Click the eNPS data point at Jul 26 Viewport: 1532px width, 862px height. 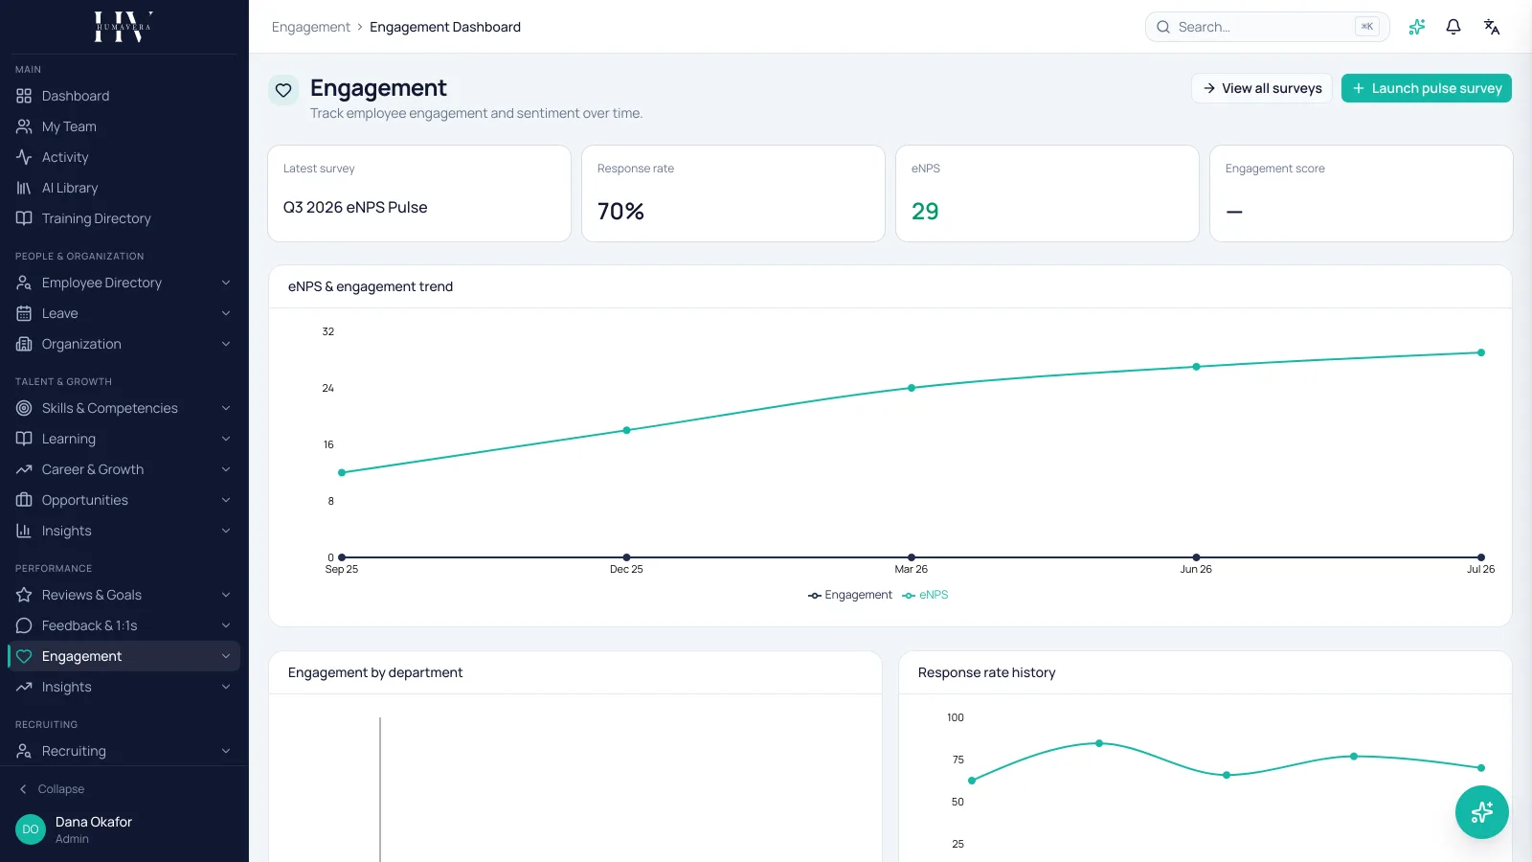pos(1481,352)
